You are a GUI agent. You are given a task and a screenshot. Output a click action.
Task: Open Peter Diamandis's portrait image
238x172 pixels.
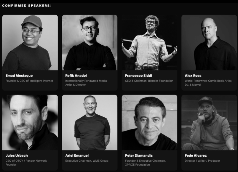coord(149,122)
